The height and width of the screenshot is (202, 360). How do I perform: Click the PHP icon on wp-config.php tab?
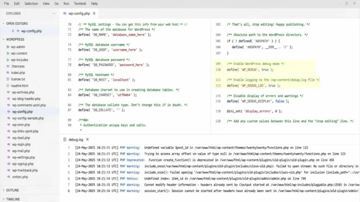tap(65, 14)
